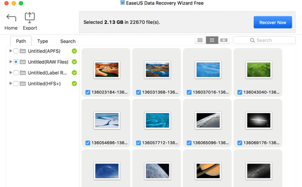302x187 pixels.
Task: Click the Export icon
Action: point(30,18)
